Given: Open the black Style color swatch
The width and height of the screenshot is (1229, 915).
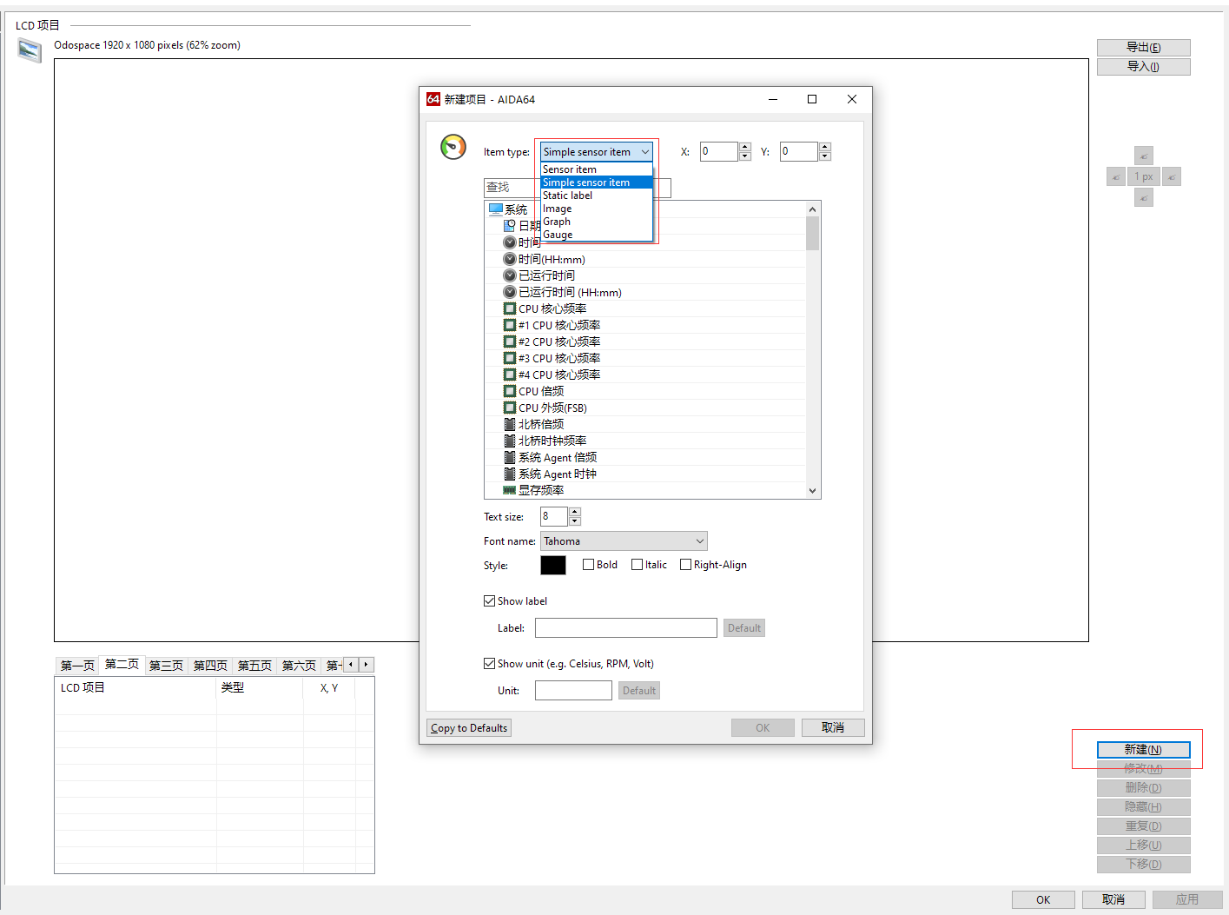Looking at the screenshot, I should (x=553, y=565).
